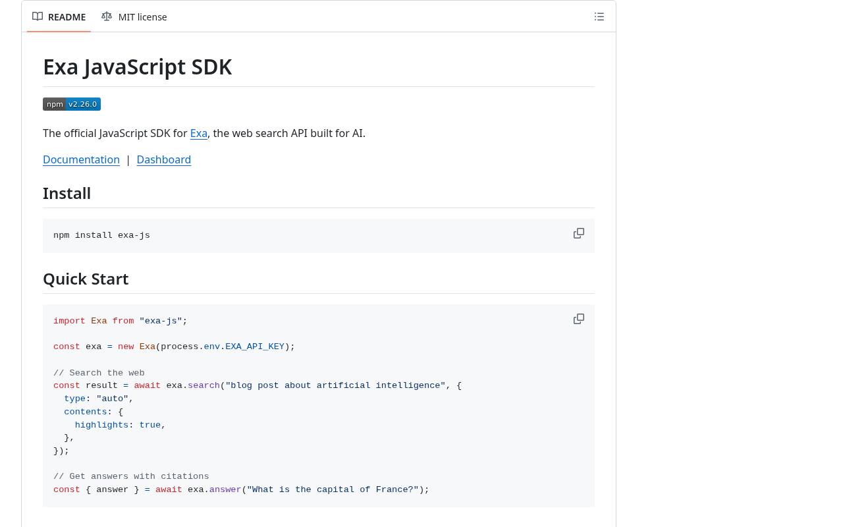Click the npm v2.26.0 badge
This screenshot has width=843, height=527.
click(72, 104)
